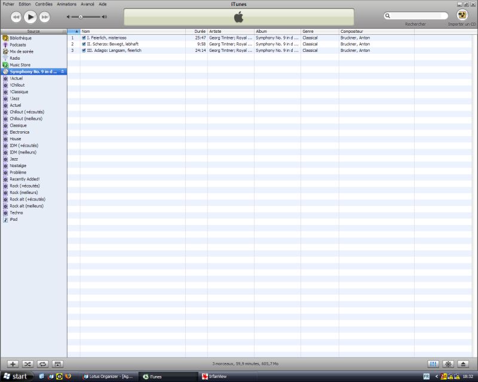Skip to the next track
Image resolution: width=478 pixels, height=382 pixels.
[x=45, y=17]
